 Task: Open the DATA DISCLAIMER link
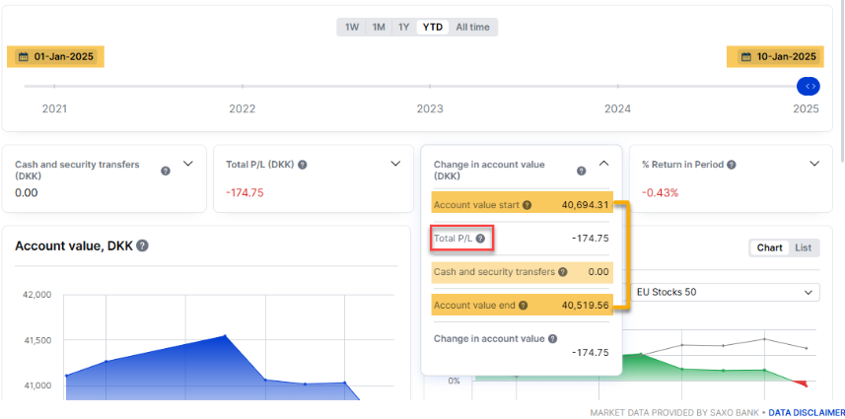806,412
